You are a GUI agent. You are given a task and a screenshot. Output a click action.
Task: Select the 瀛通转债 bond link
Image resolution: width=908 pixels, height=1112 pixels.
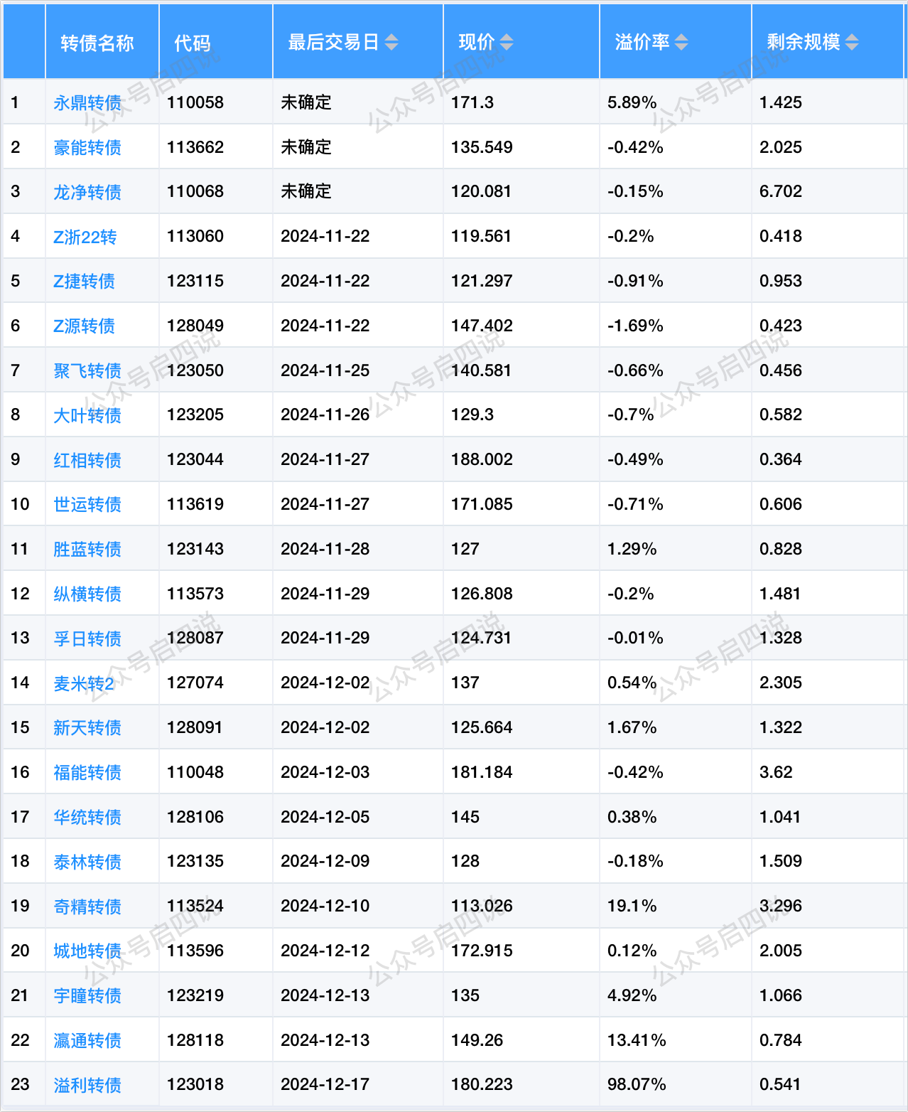tap(87, 1041)
